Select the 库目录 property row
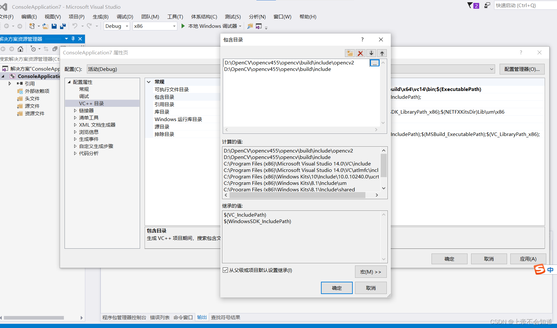 tap(162, 112)
